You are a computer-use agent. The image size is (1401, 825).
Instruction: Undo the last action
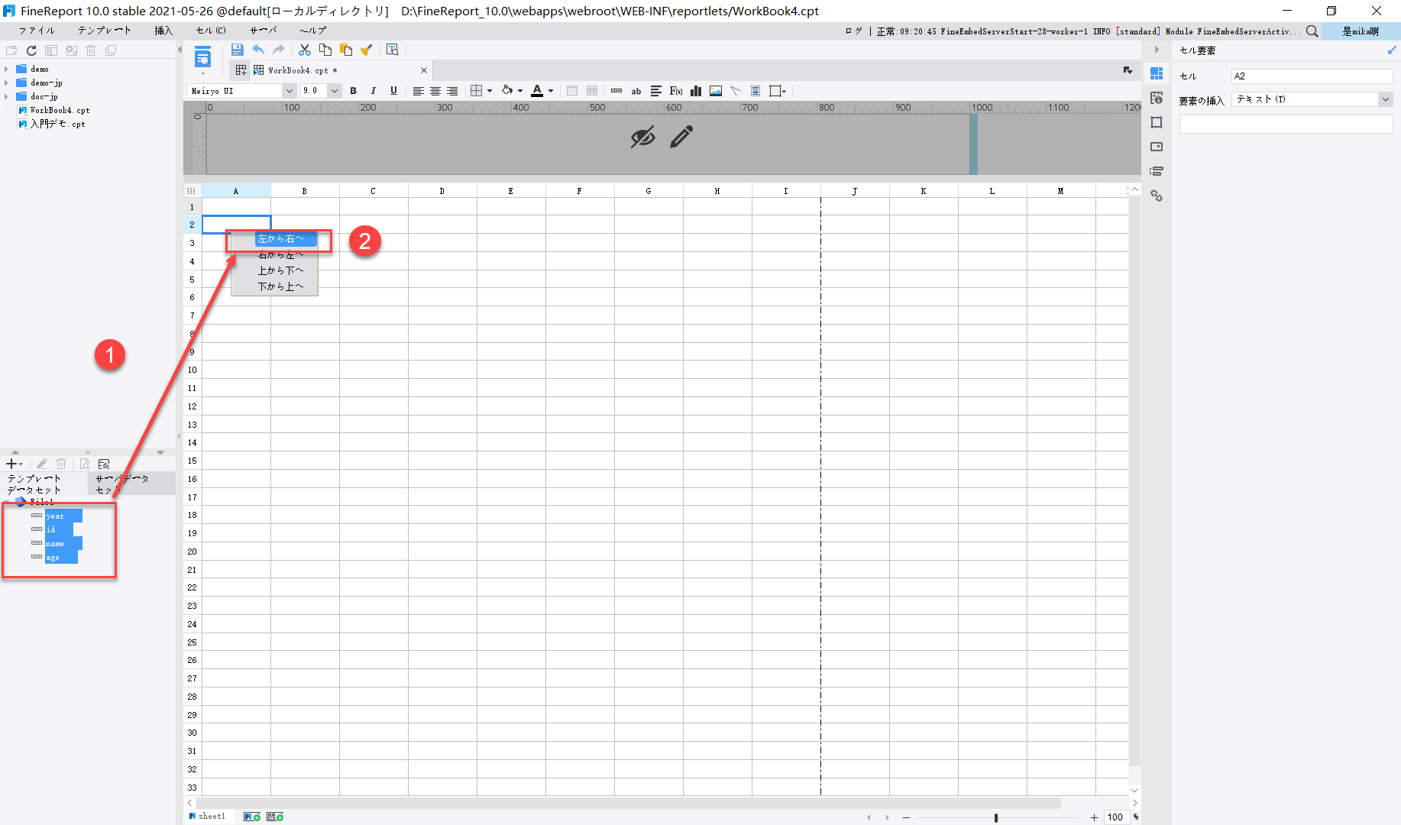258,49
